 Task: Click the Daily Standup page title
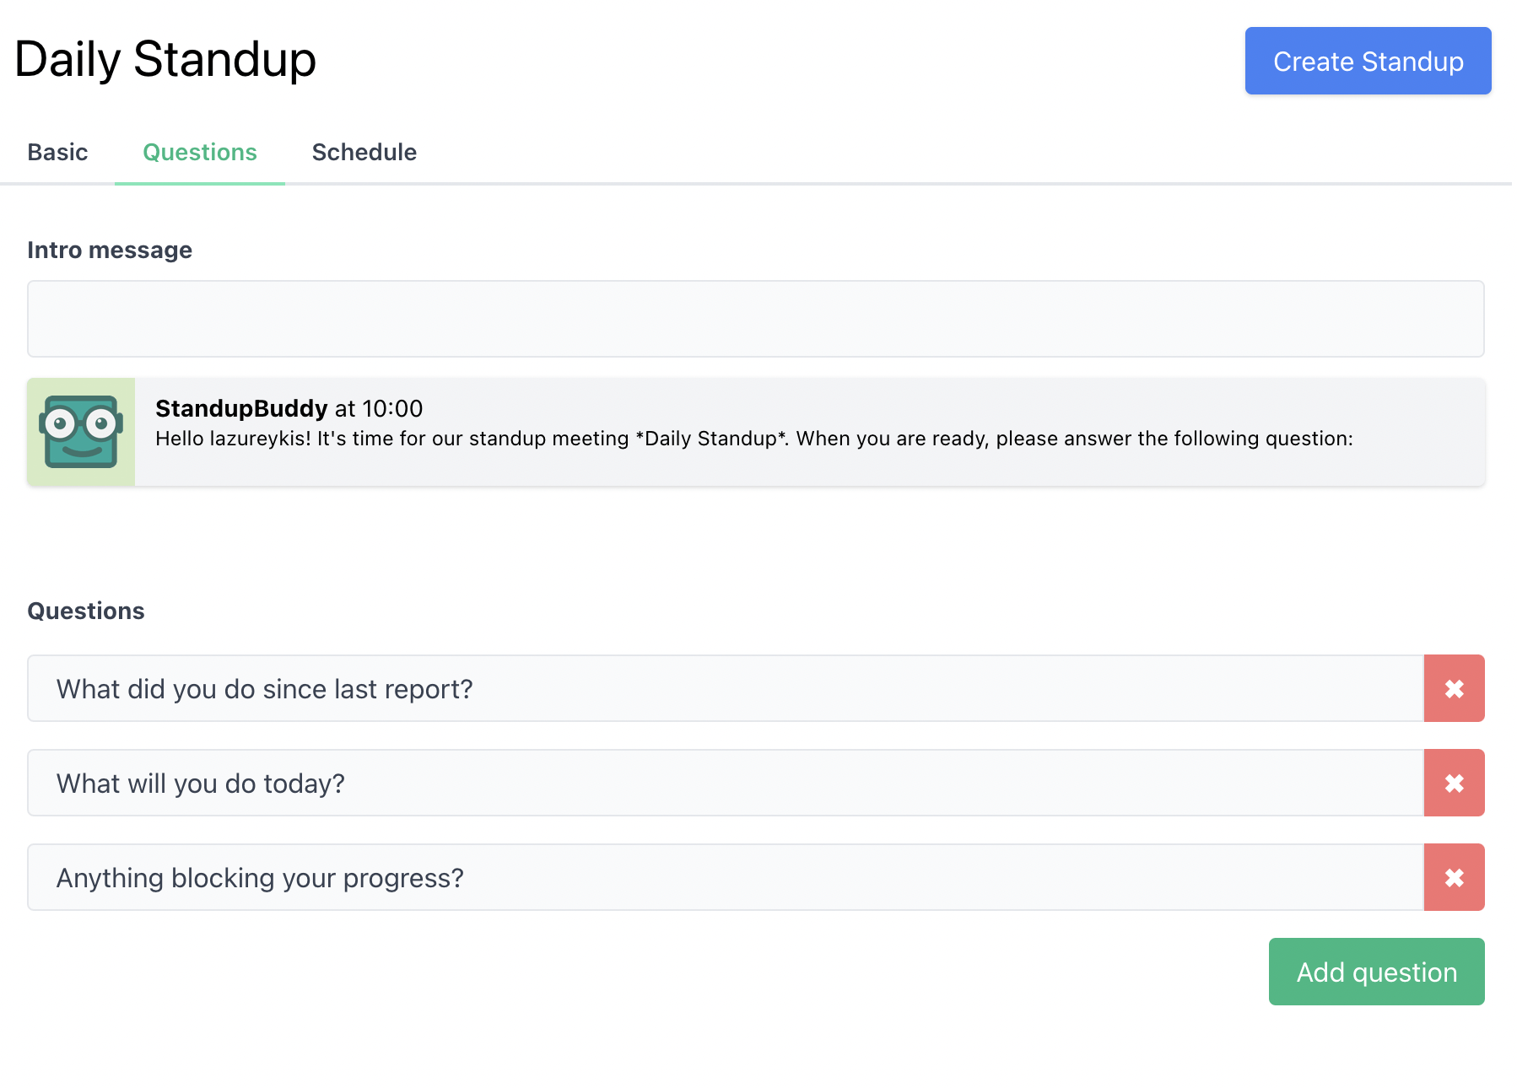coord(165,59)
